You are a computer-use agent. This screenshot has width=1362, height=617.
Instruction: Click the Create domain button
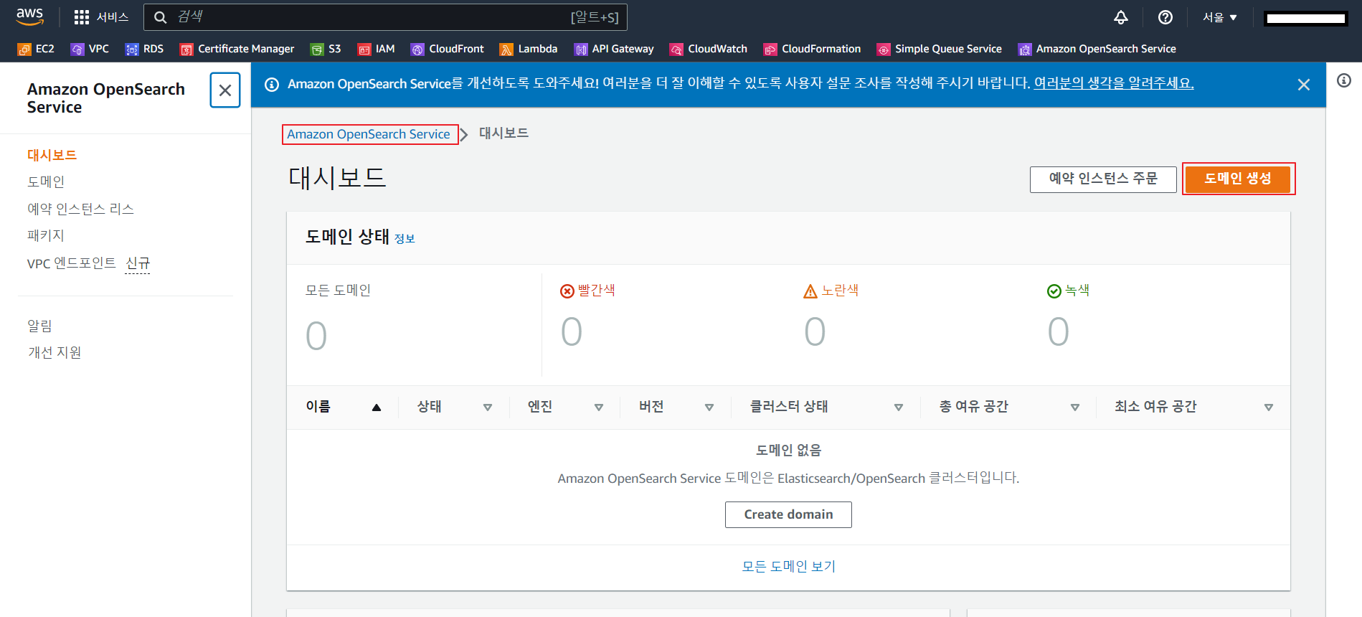point(788,514)
